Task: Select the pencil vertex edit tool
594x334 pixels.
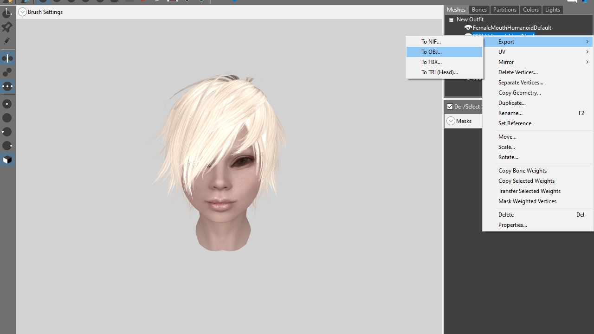Action: click(7, 41)
